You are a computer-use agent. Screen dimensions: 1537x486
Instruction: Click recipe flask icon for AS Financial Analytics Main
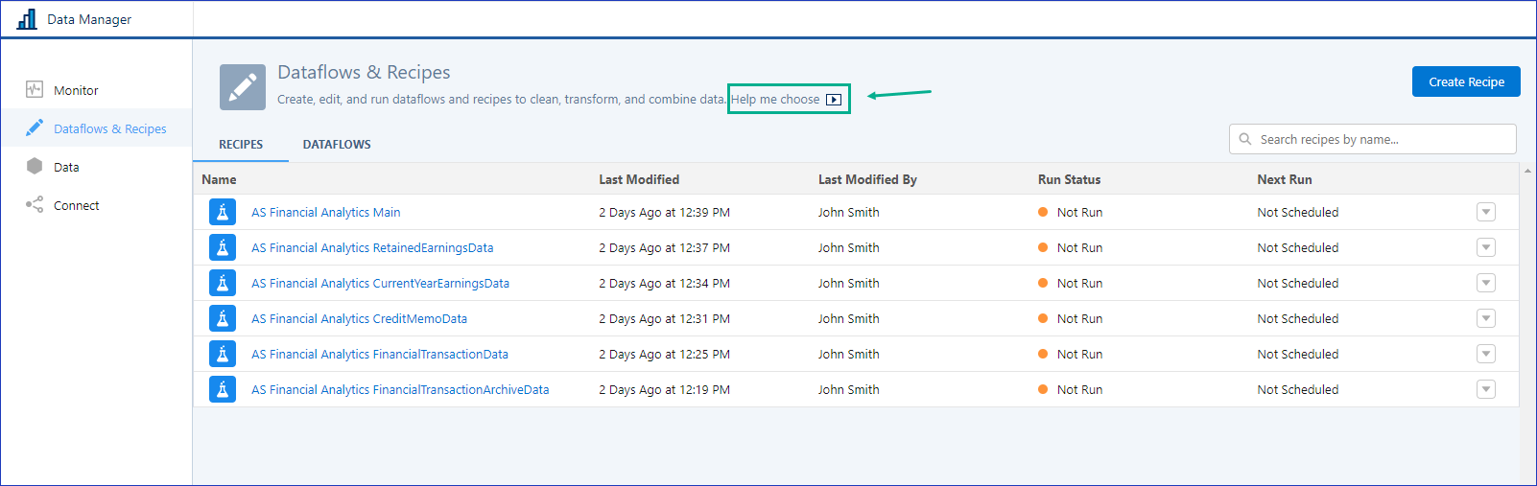click(223, 212)
